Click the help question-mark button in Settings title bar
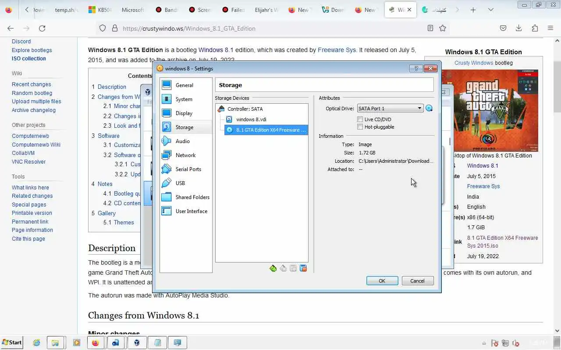The image size is (561, 350). point(416,68)
